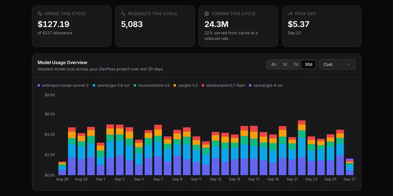Click the 'Stacked model cost across your DevPass' subtitle
The width and height of the screenshot is (393, 196).
pos(100,69)
